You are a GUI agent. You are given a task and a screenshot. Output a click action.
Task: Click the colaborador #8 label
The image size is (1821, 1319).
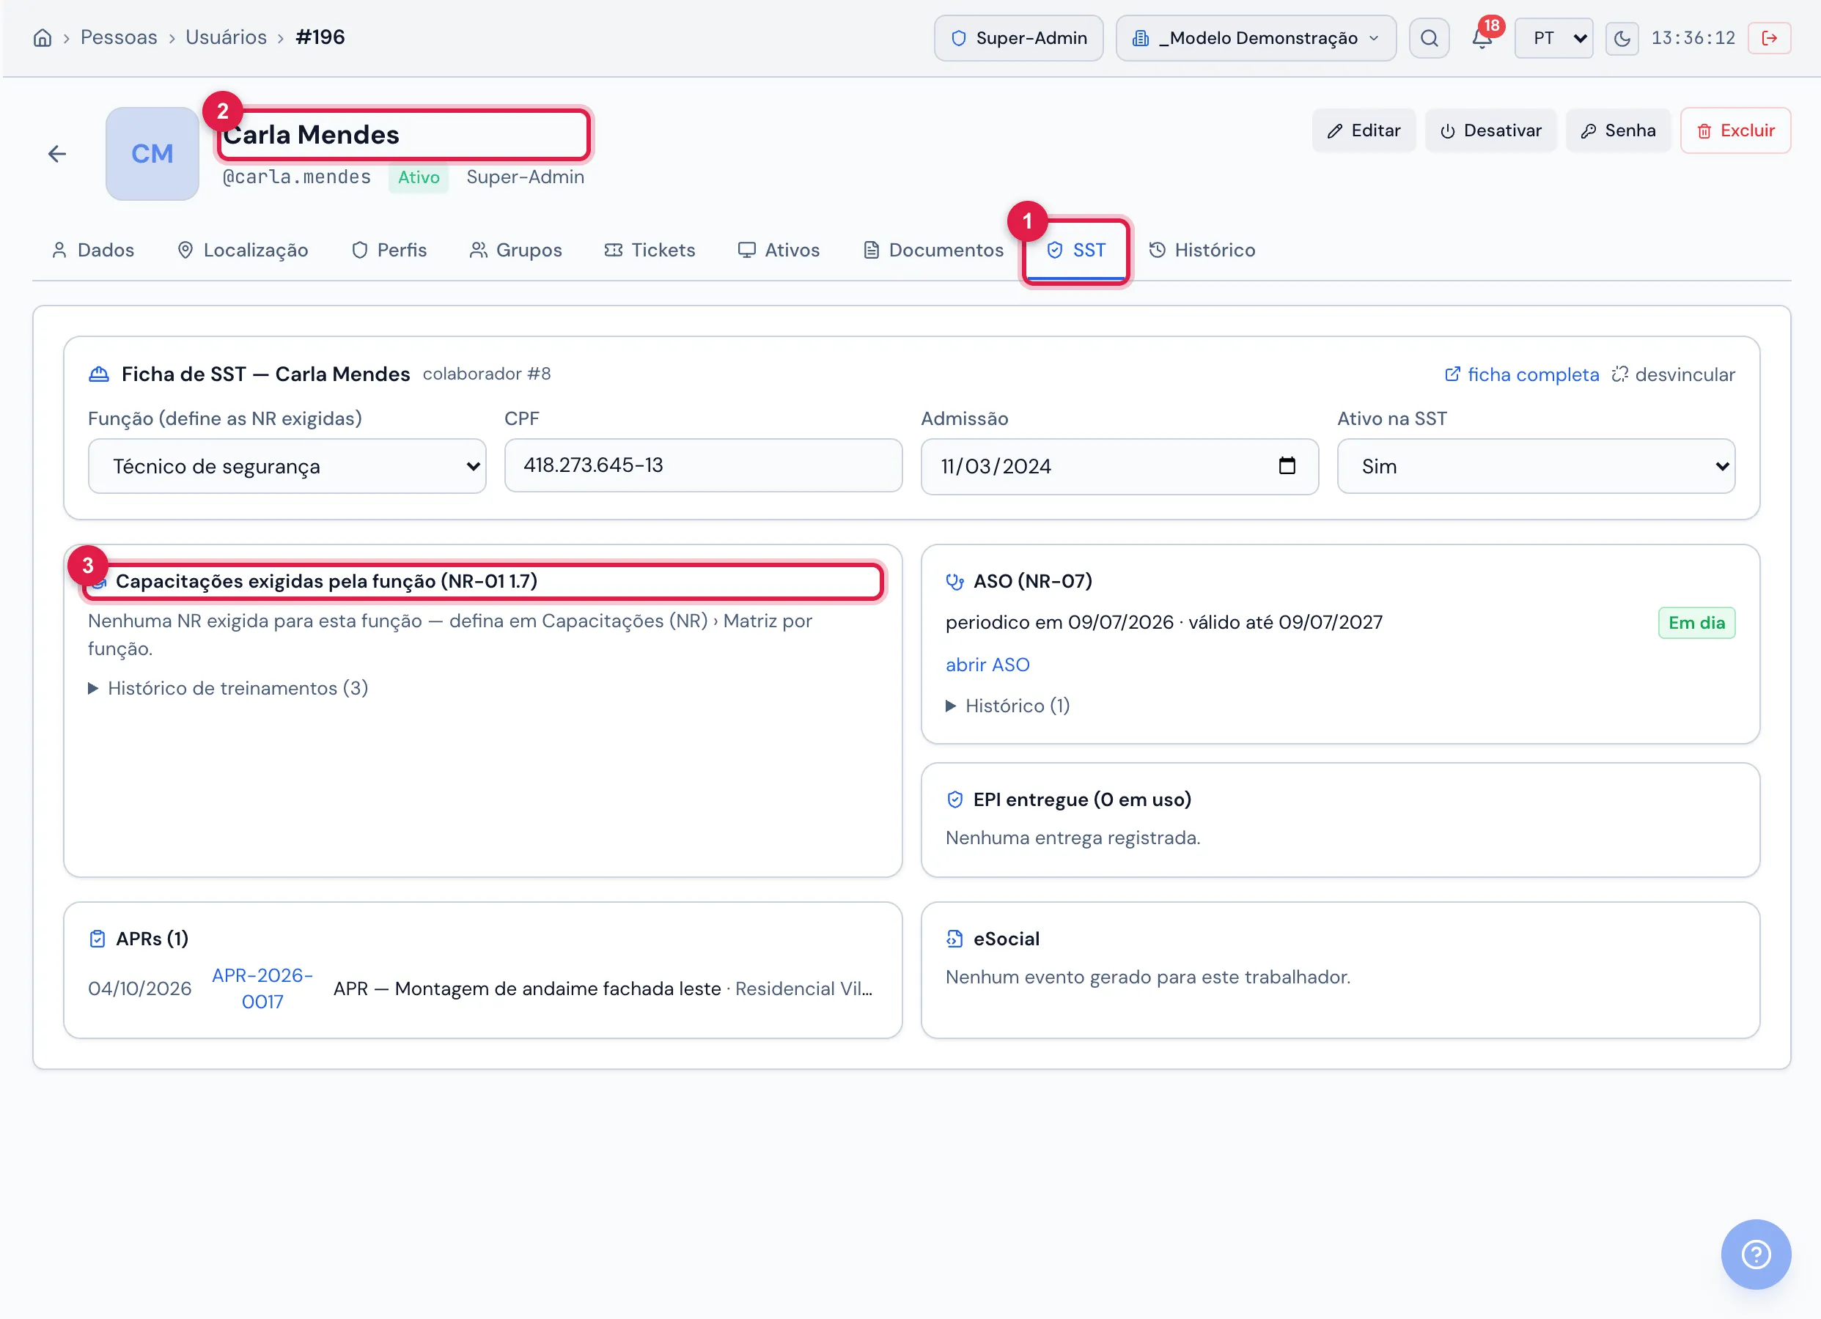click(x=487, y=374)
